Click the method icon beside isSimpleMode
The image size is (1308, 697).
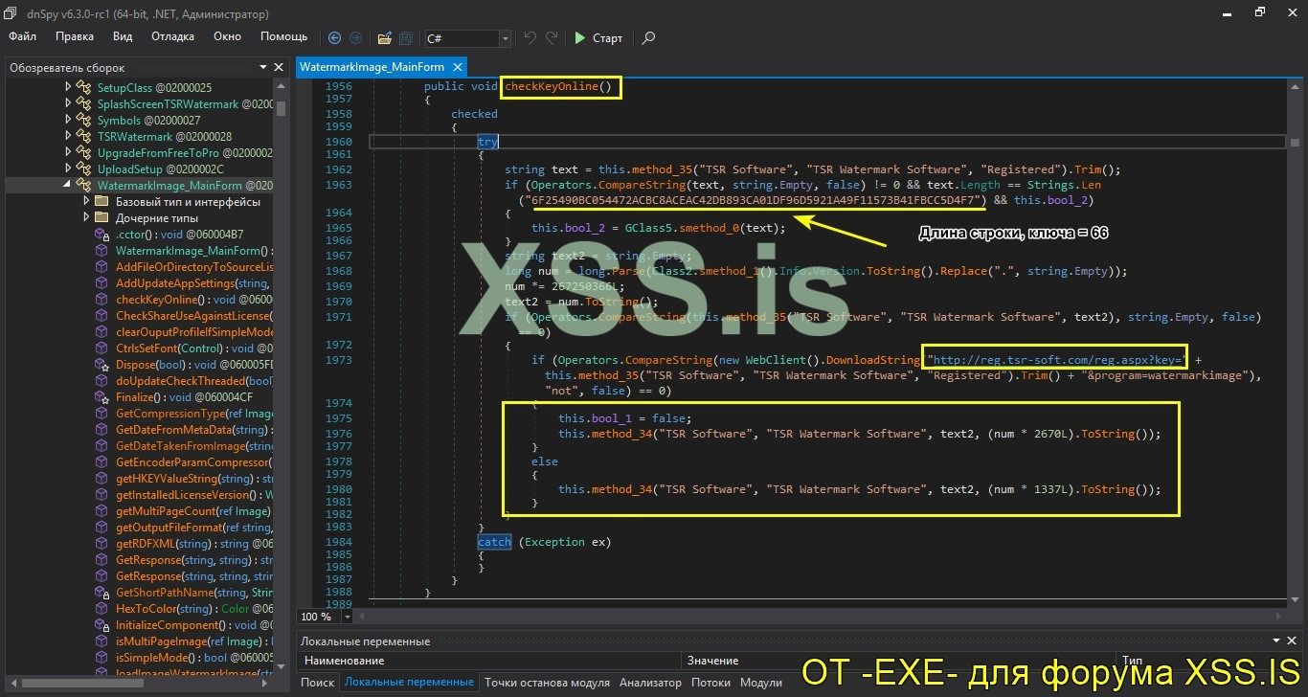(x=102, y=658)
